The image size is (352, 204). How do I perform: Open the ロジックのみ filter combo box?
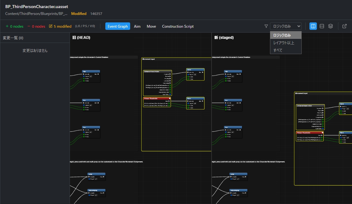tap(286, 26)
